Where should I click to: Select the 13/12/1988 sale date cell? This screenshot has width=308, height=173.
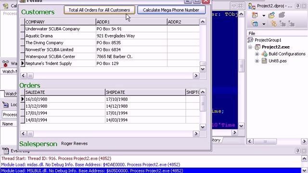pos(65,106)
